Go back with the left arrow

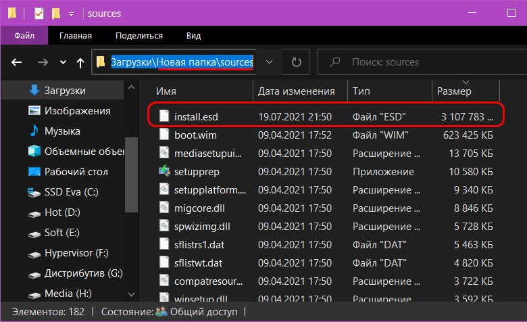coord(16,62)
